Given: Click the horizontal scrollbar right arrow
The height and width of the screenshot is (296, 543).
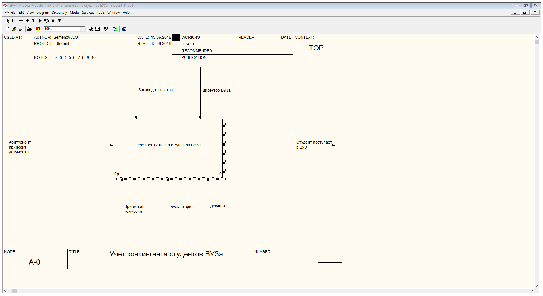Looking at the screenshot, I should coord(532,291).
